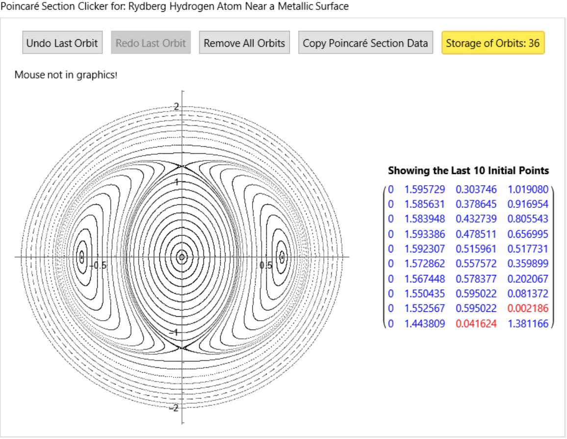Click the Undo Last Orbit button
This screenshot has width=567, height=439.
pyautogui.click(x=62, y=43)
